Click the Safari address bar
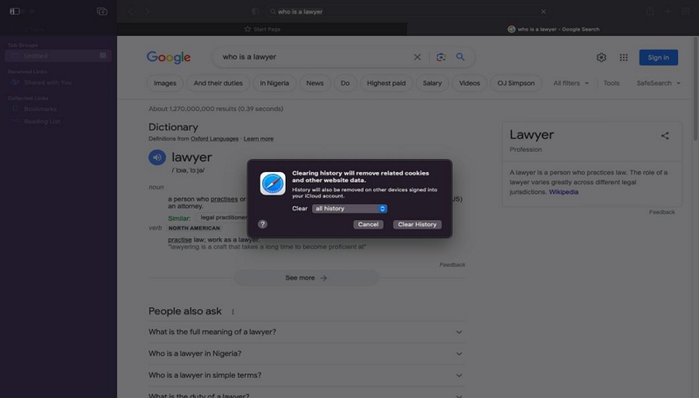 coord(408,11)
